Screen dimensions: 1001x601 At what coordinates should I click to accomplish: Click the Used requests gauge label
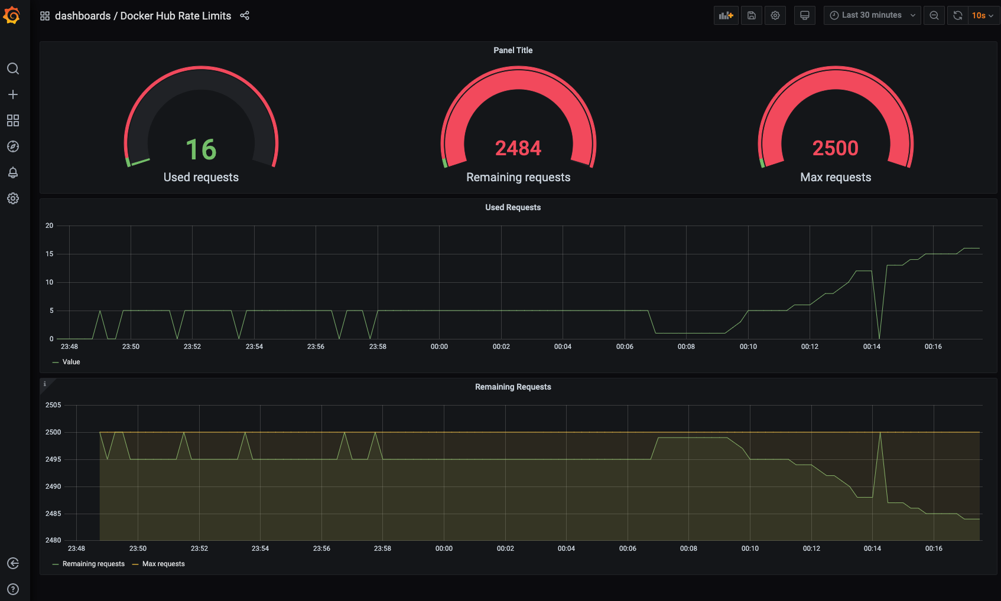[x=201, y=177]
